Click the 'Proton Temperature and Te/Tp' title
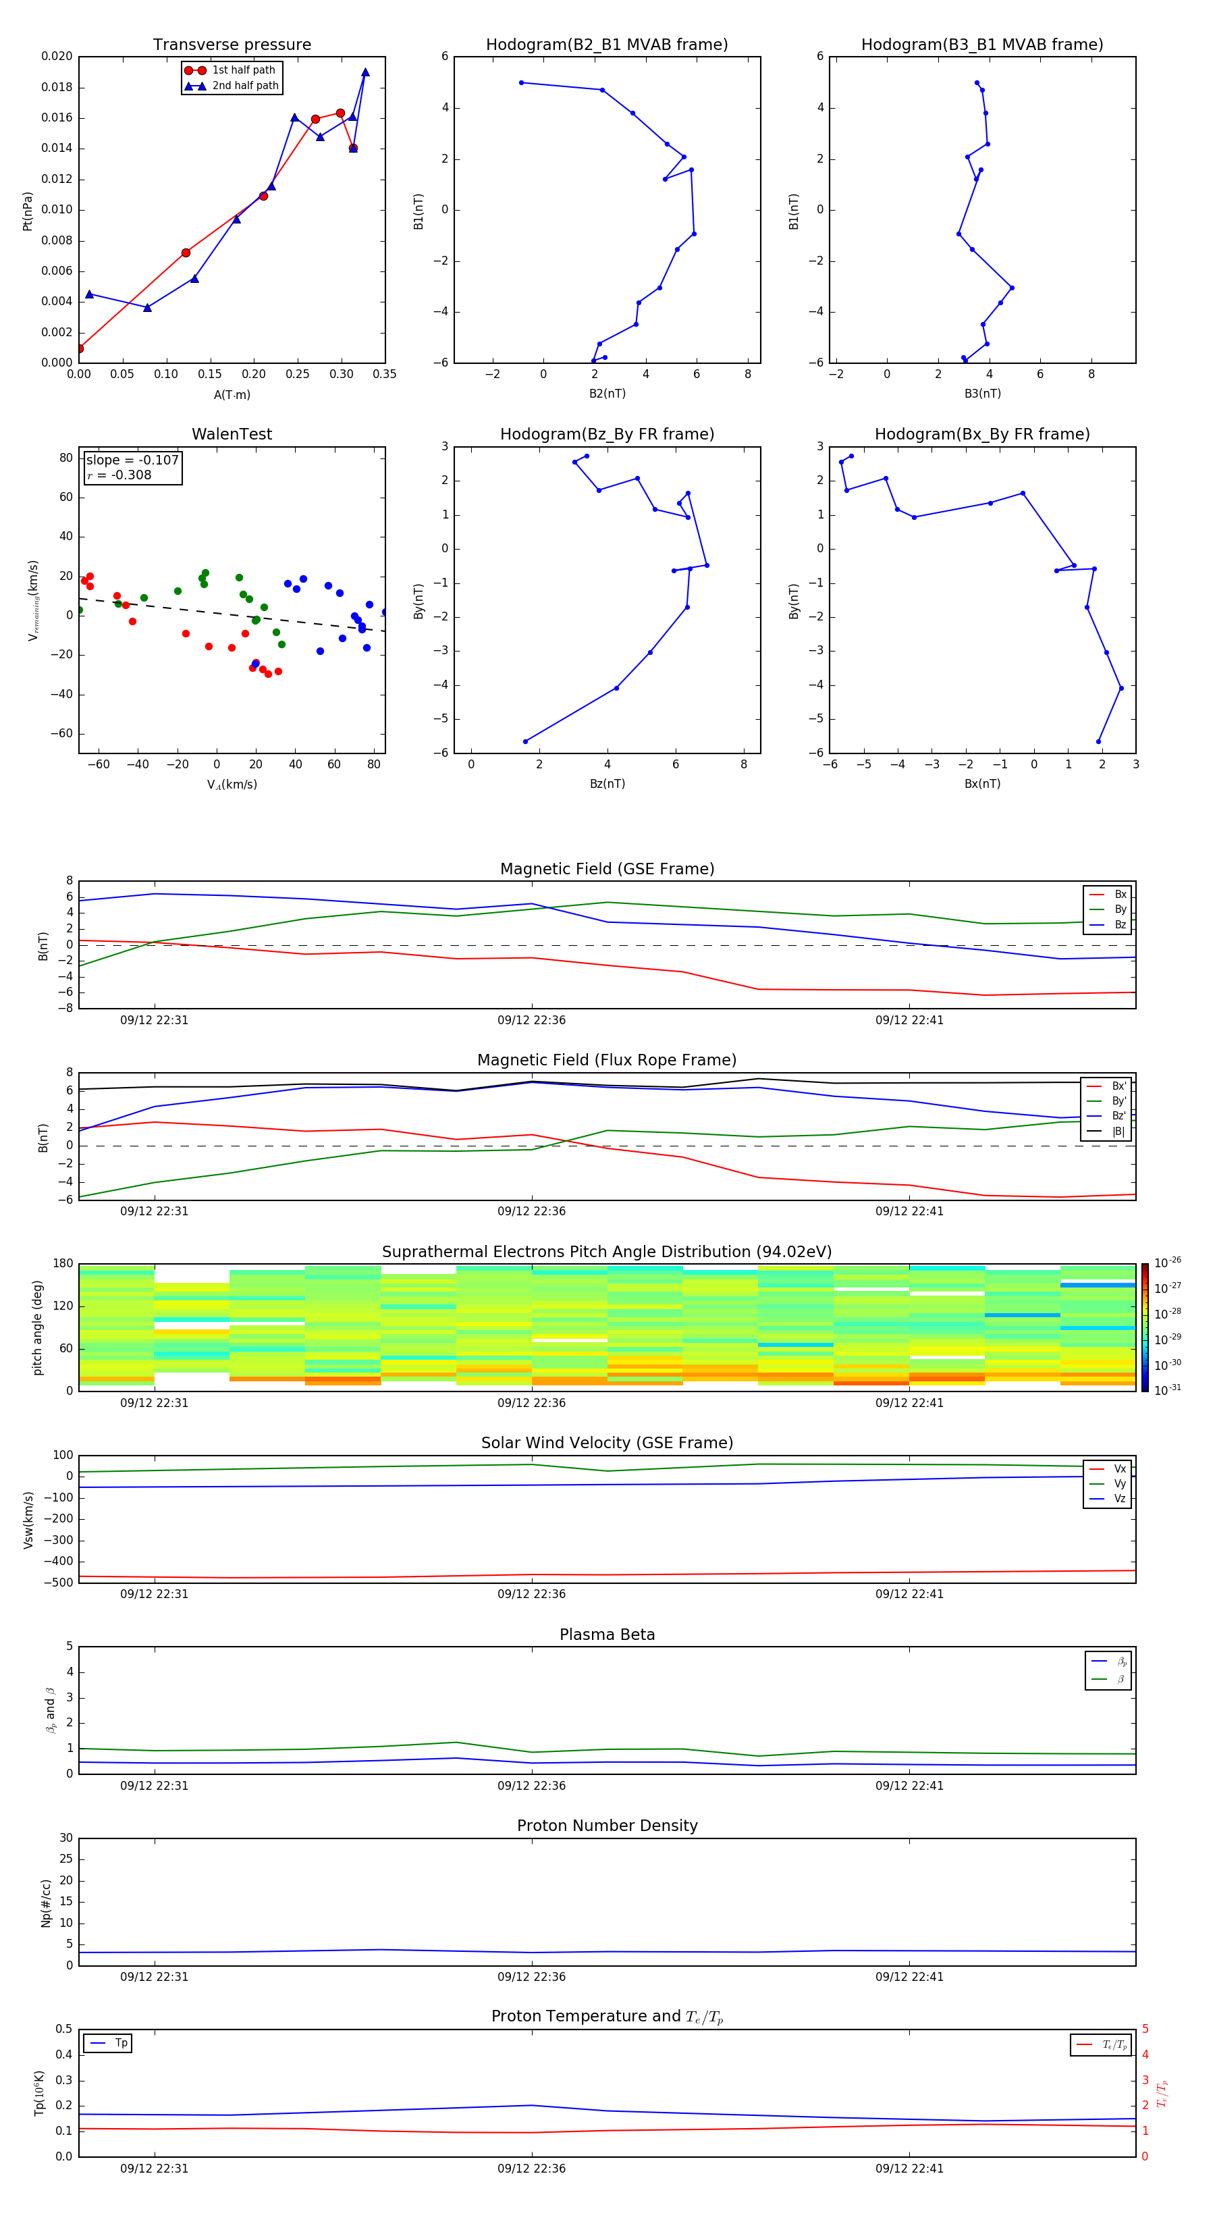 pos(607,2017)
